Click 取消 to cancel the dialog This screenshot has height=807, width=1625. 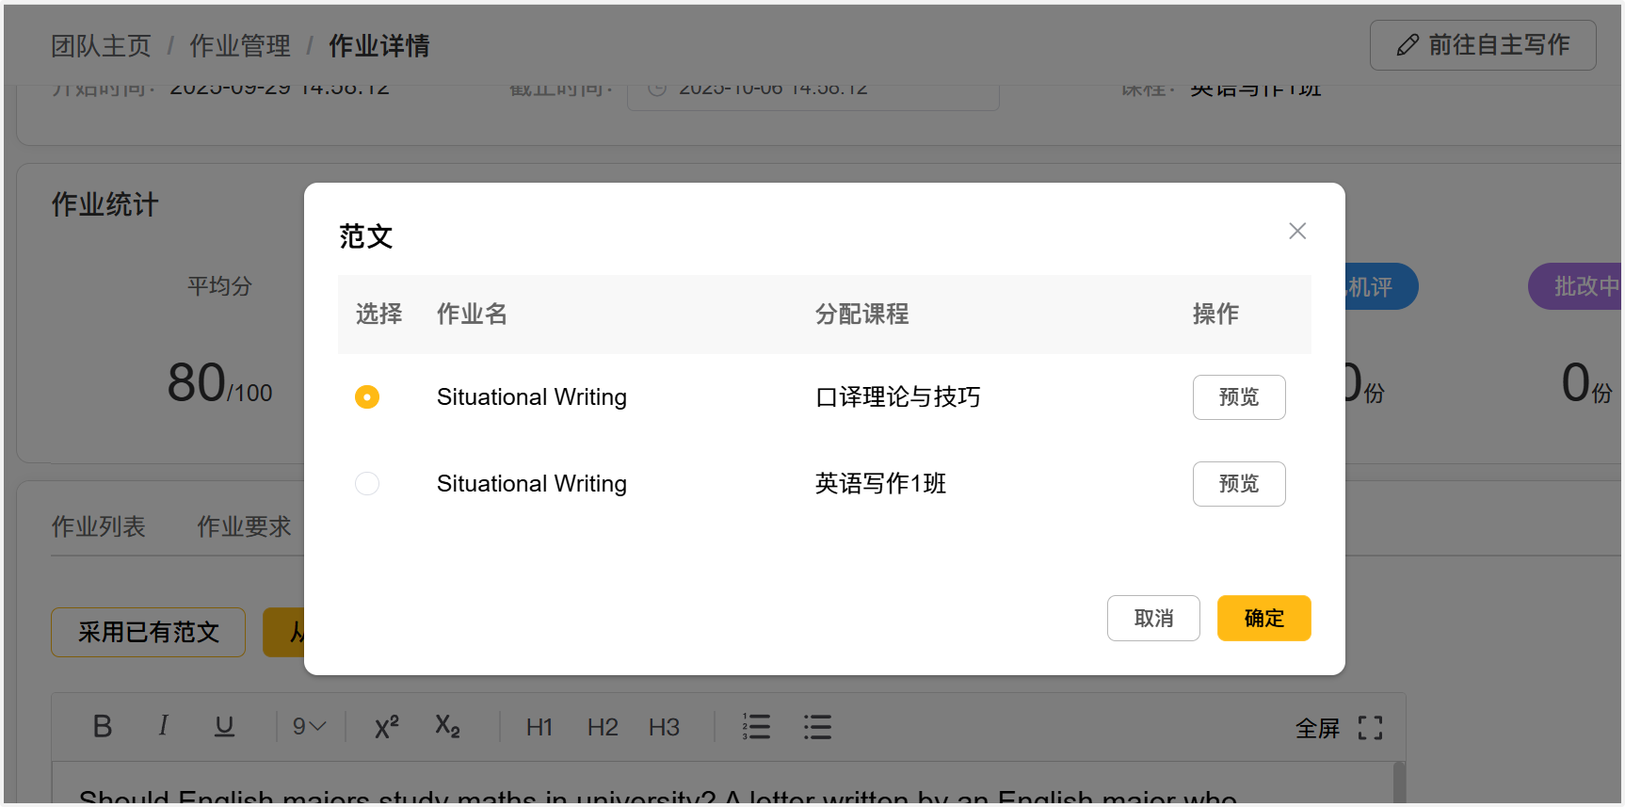[x=1153, y=619]
